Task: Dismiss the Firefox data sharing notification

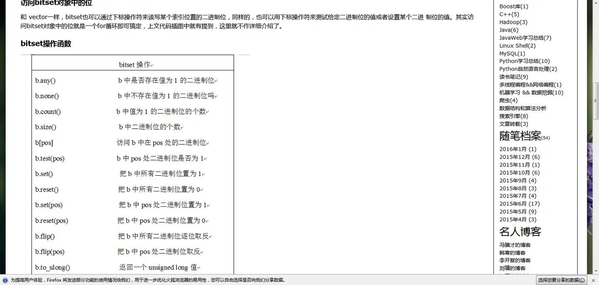Action: click(594, 280)
